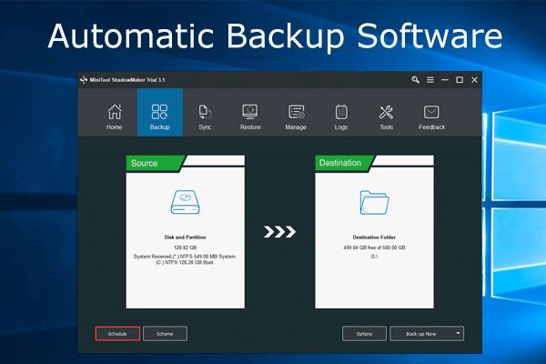Click the 'Destination Folder' text
Viewport: 546px width, 364px height.
point(374,238)
